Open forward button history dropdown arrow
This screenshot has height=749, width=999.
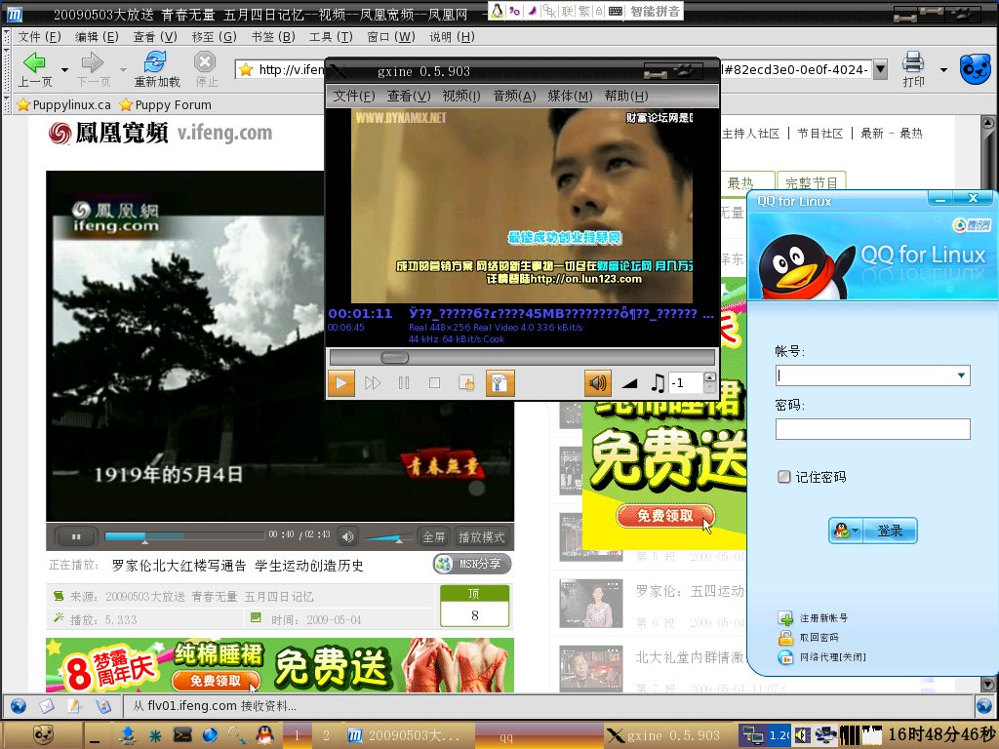click(x=123, y=69)
